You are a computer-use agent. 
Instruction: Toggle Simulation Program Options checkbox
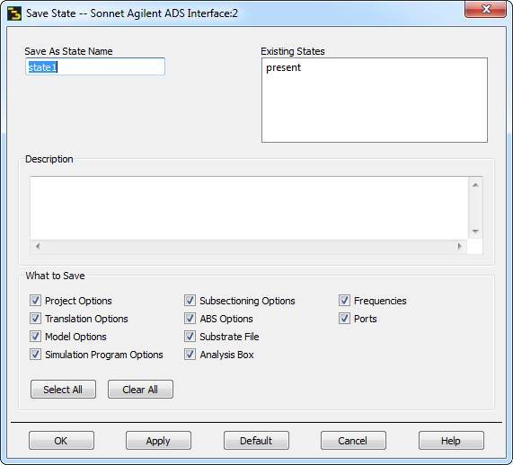tap(35, 355)
